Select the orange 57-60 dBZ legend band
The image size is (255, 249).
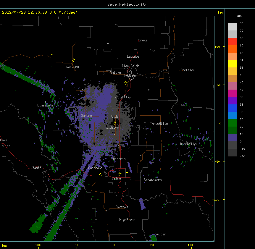tap(233, 49)
